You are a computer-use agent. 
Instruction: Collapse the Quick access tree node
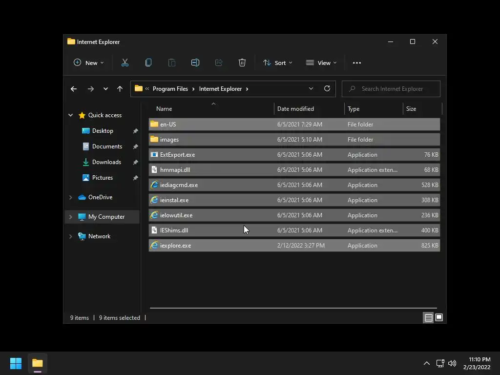[70, 115]
